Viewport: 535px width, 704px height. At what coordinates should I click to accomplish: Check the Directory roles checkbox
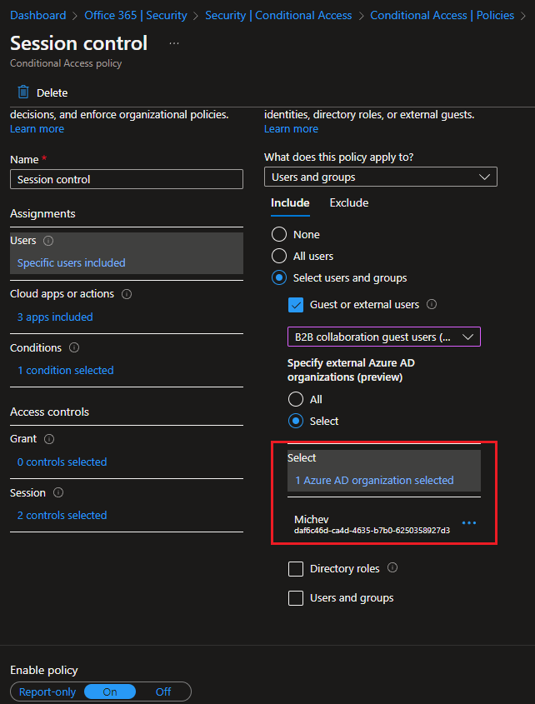click(x=296, y=569)
